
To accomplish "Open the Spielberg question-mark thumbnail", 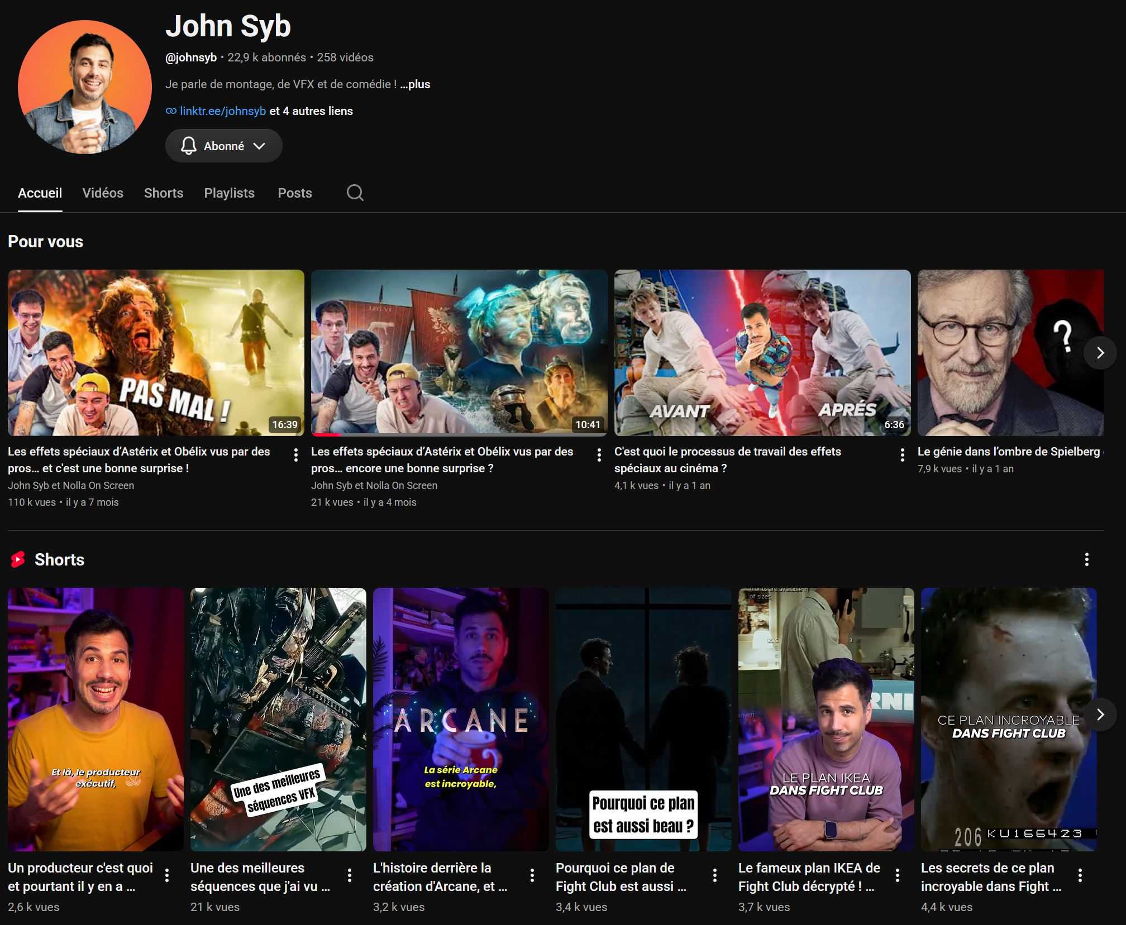I will 1010,353.
